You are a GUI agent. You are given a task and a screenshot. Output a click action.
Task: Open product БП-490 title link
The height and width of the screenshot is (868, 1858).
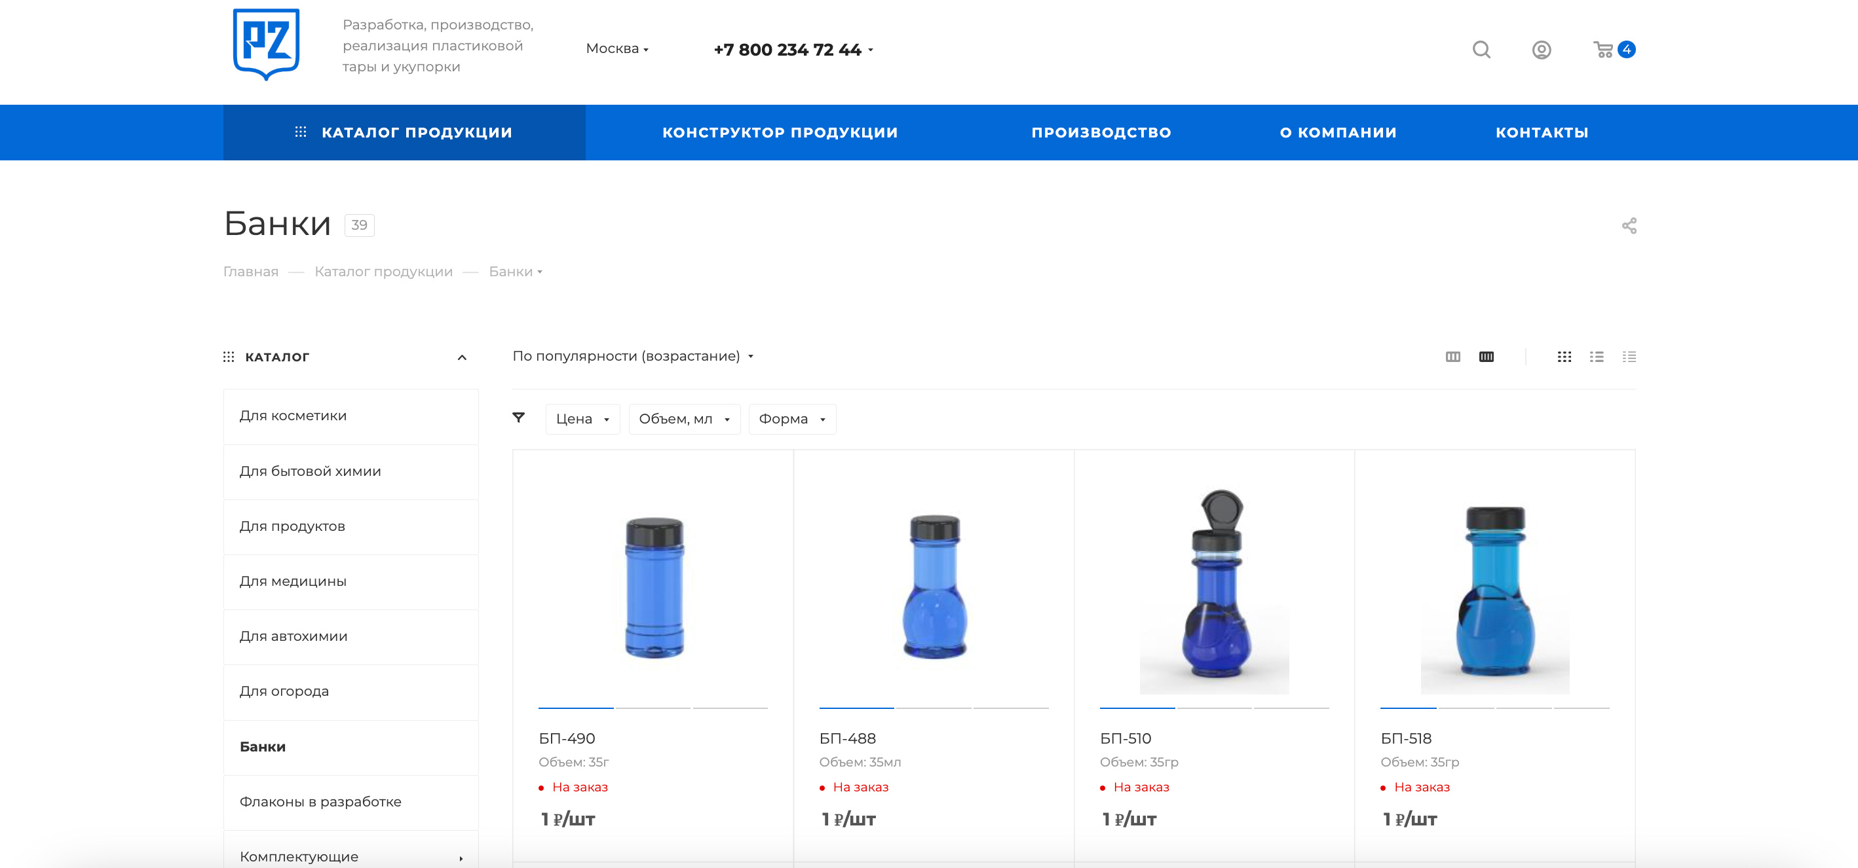click(566, 738)
